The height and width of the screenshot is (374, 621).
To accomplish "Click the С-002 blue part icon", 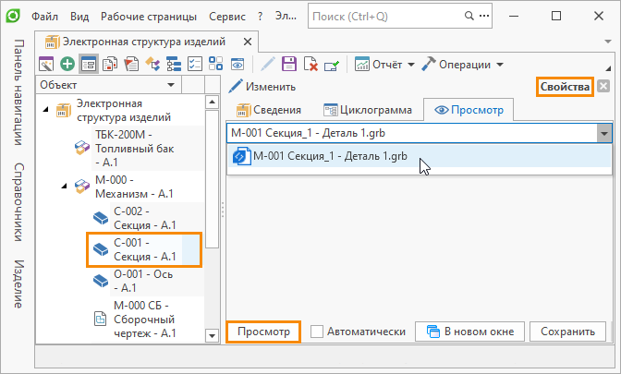I will (x=101, y=217).
